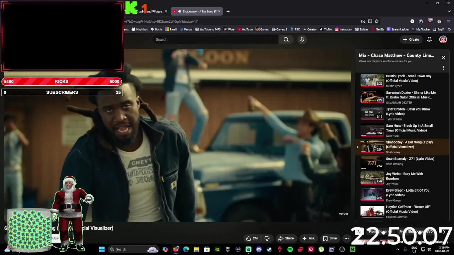Open the Wwe bookmark
The height and width of the screenshot is (255, 454).
[x=229, y=29]
